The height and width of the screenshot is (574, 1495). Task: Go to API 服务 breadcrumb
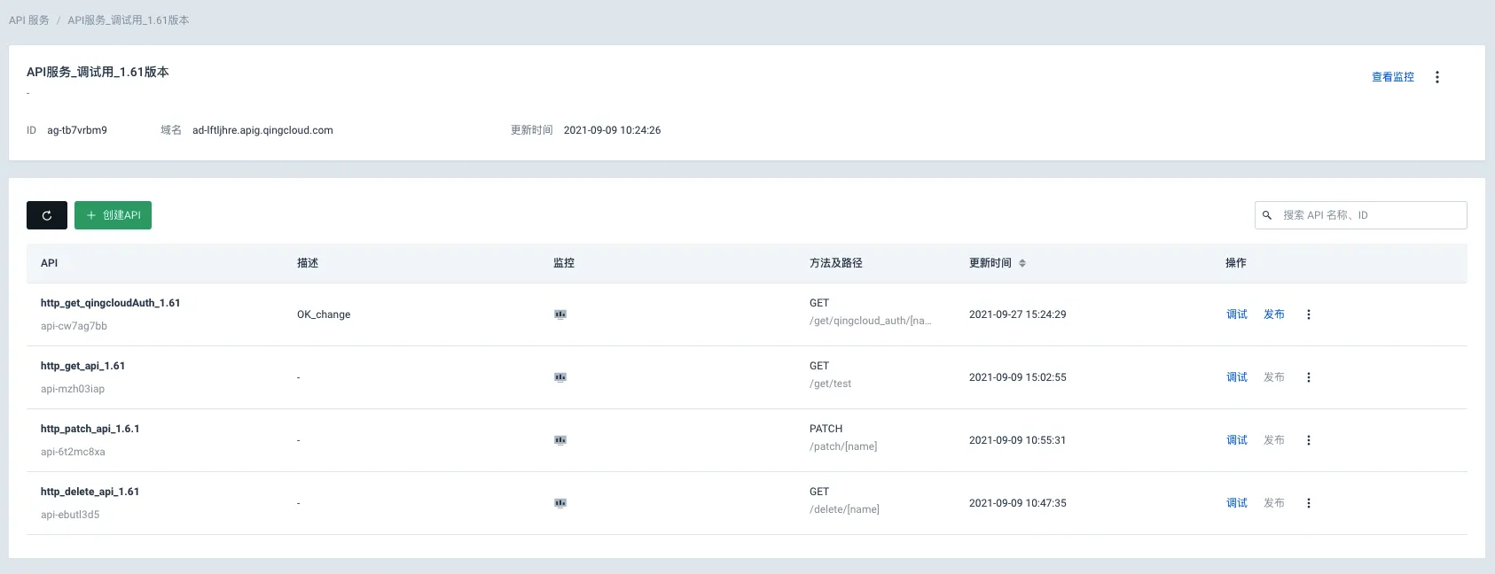[x=29, y=19]
